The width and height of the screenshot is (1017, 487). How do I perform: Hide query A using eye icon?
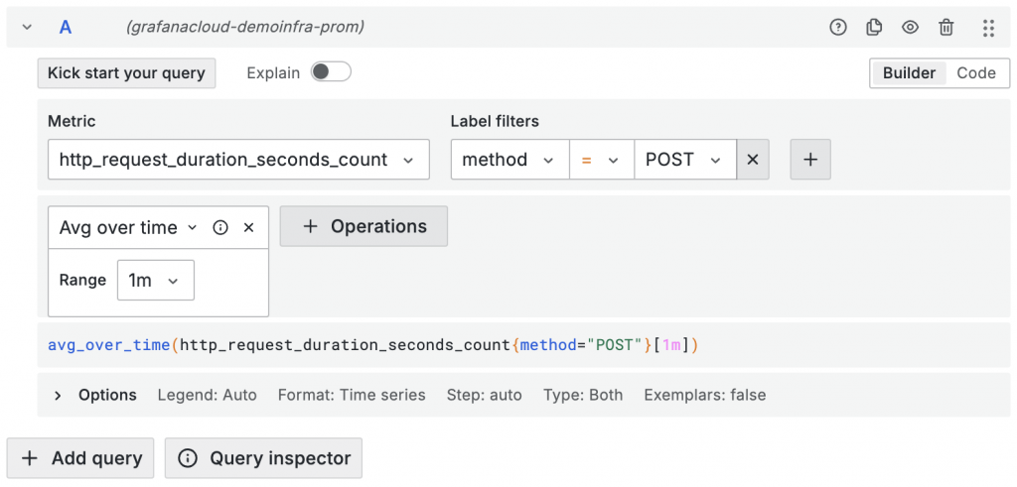(x=910, y=28)
